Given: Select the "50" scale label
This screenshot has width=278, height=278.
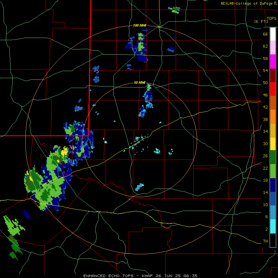Looking at the screenshot, I should pyautogui.click(x=265, y=83).
